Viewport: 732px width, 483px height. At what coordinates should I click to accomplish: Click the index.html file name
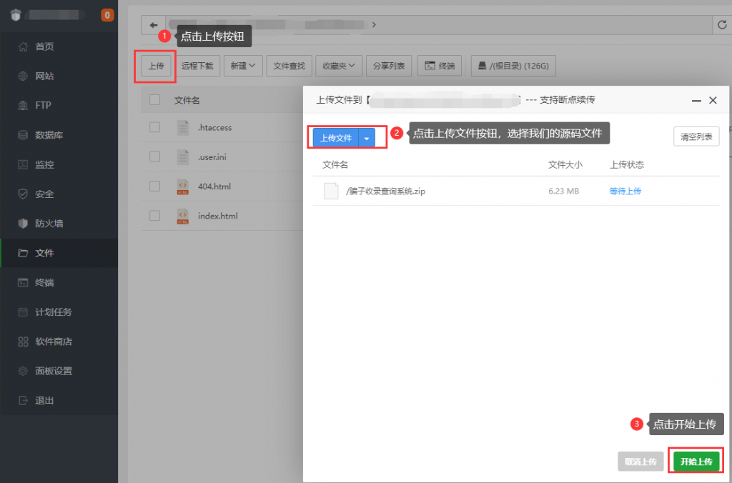click(x=217, y=216)
